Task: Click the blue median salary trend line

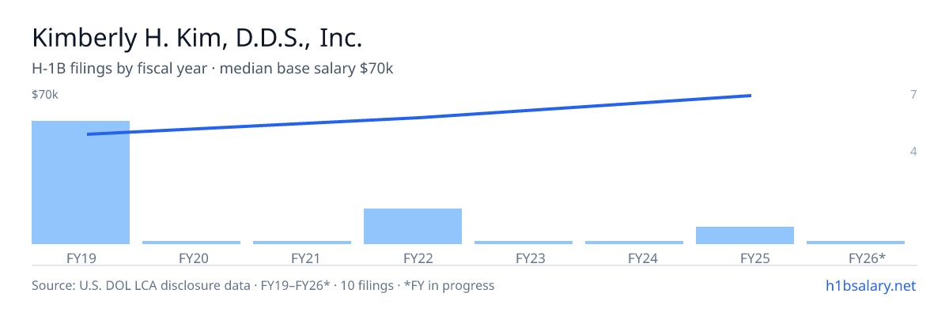Action: (419, 117)
